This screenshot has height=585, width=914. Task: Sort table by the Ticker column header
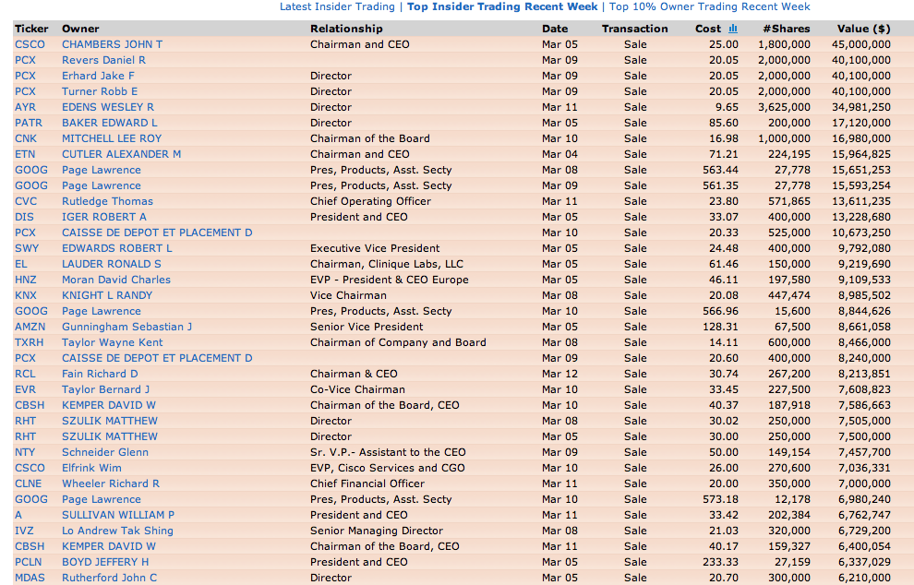click(31, 29)
